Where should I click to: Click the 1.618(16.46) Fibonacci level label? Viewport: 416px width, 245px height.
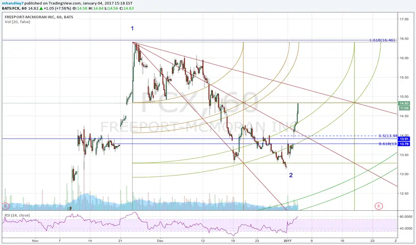pos(382,40)
